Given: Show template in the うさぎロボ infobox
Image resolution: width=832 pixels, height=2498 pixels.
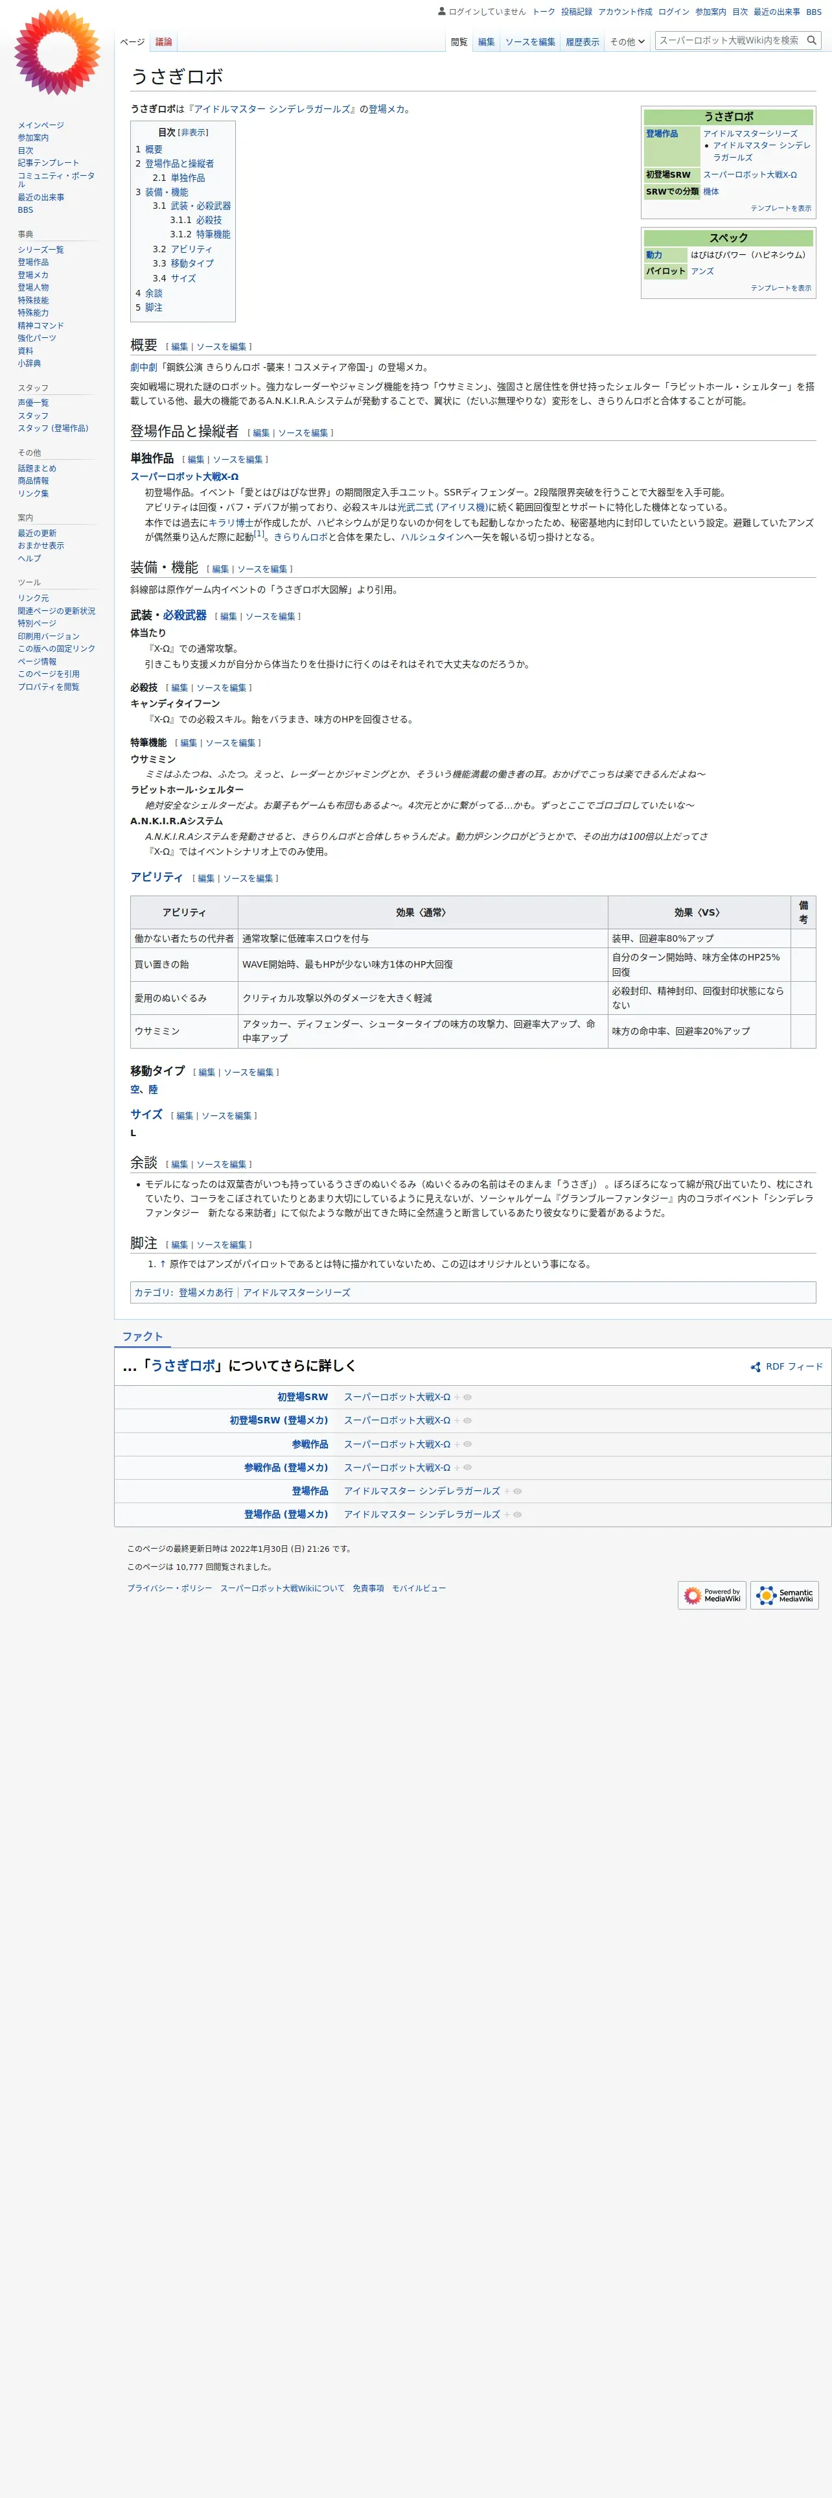Looking at the screenshot, I should coord(781,208).
